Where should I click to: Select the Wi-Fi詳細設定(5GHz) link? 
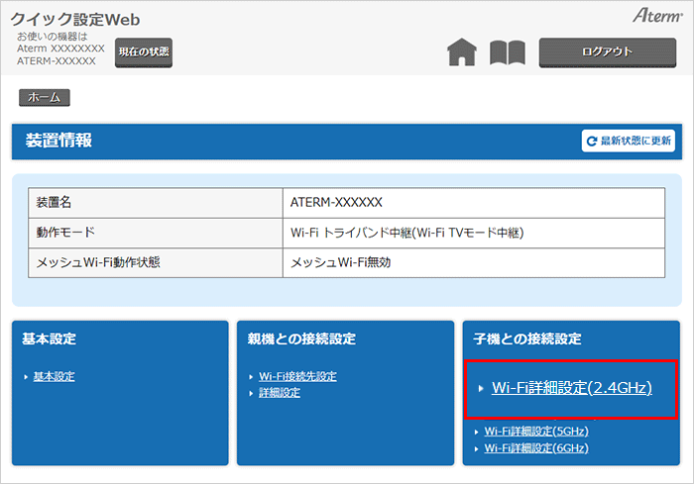click(536, 432)
